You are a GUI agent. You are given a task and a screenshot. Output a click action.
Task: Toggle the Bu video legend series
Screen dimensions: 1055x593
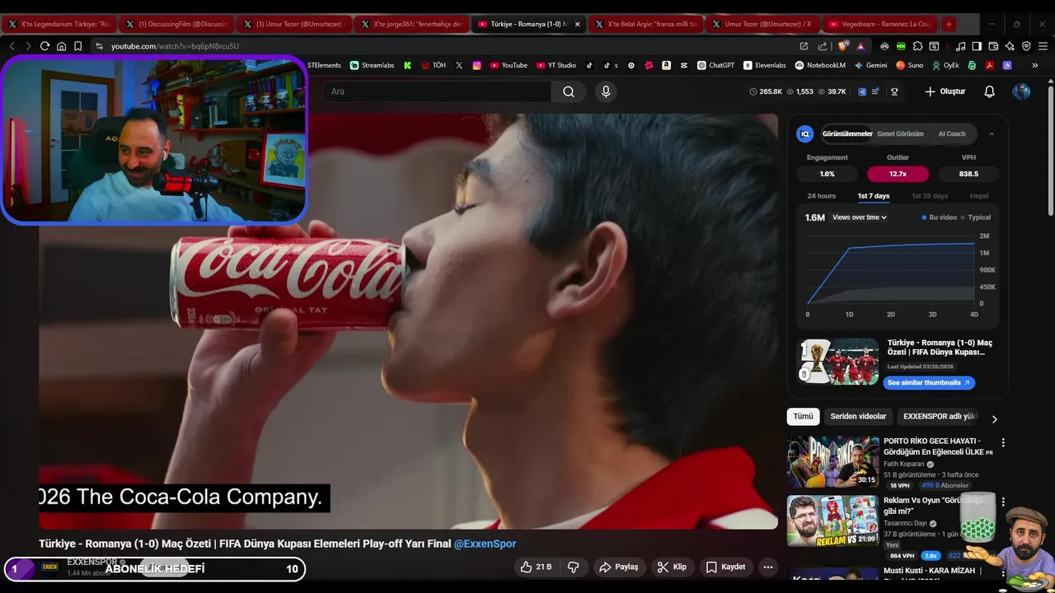click(939, 217)
